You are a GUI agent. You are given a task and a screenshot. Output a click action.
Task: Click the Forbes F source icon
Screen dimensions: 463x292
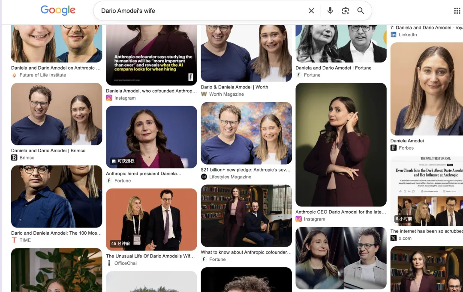click(x=393, y=148)
